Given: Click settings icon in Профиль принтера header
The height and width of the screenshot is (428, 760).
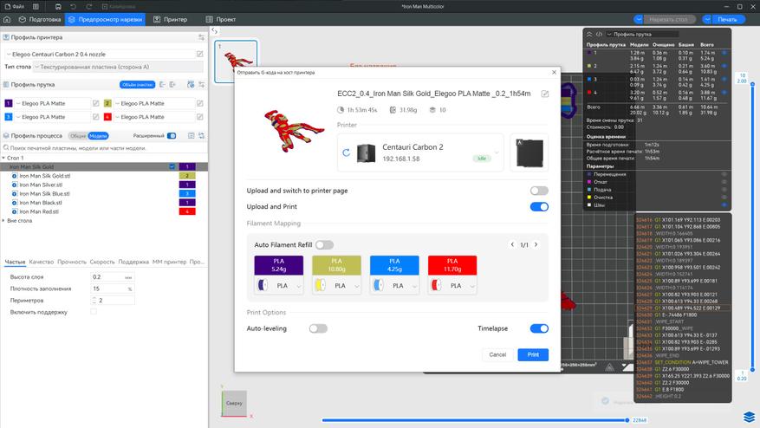Looking at the screenshot, I should tap(201, 37).
